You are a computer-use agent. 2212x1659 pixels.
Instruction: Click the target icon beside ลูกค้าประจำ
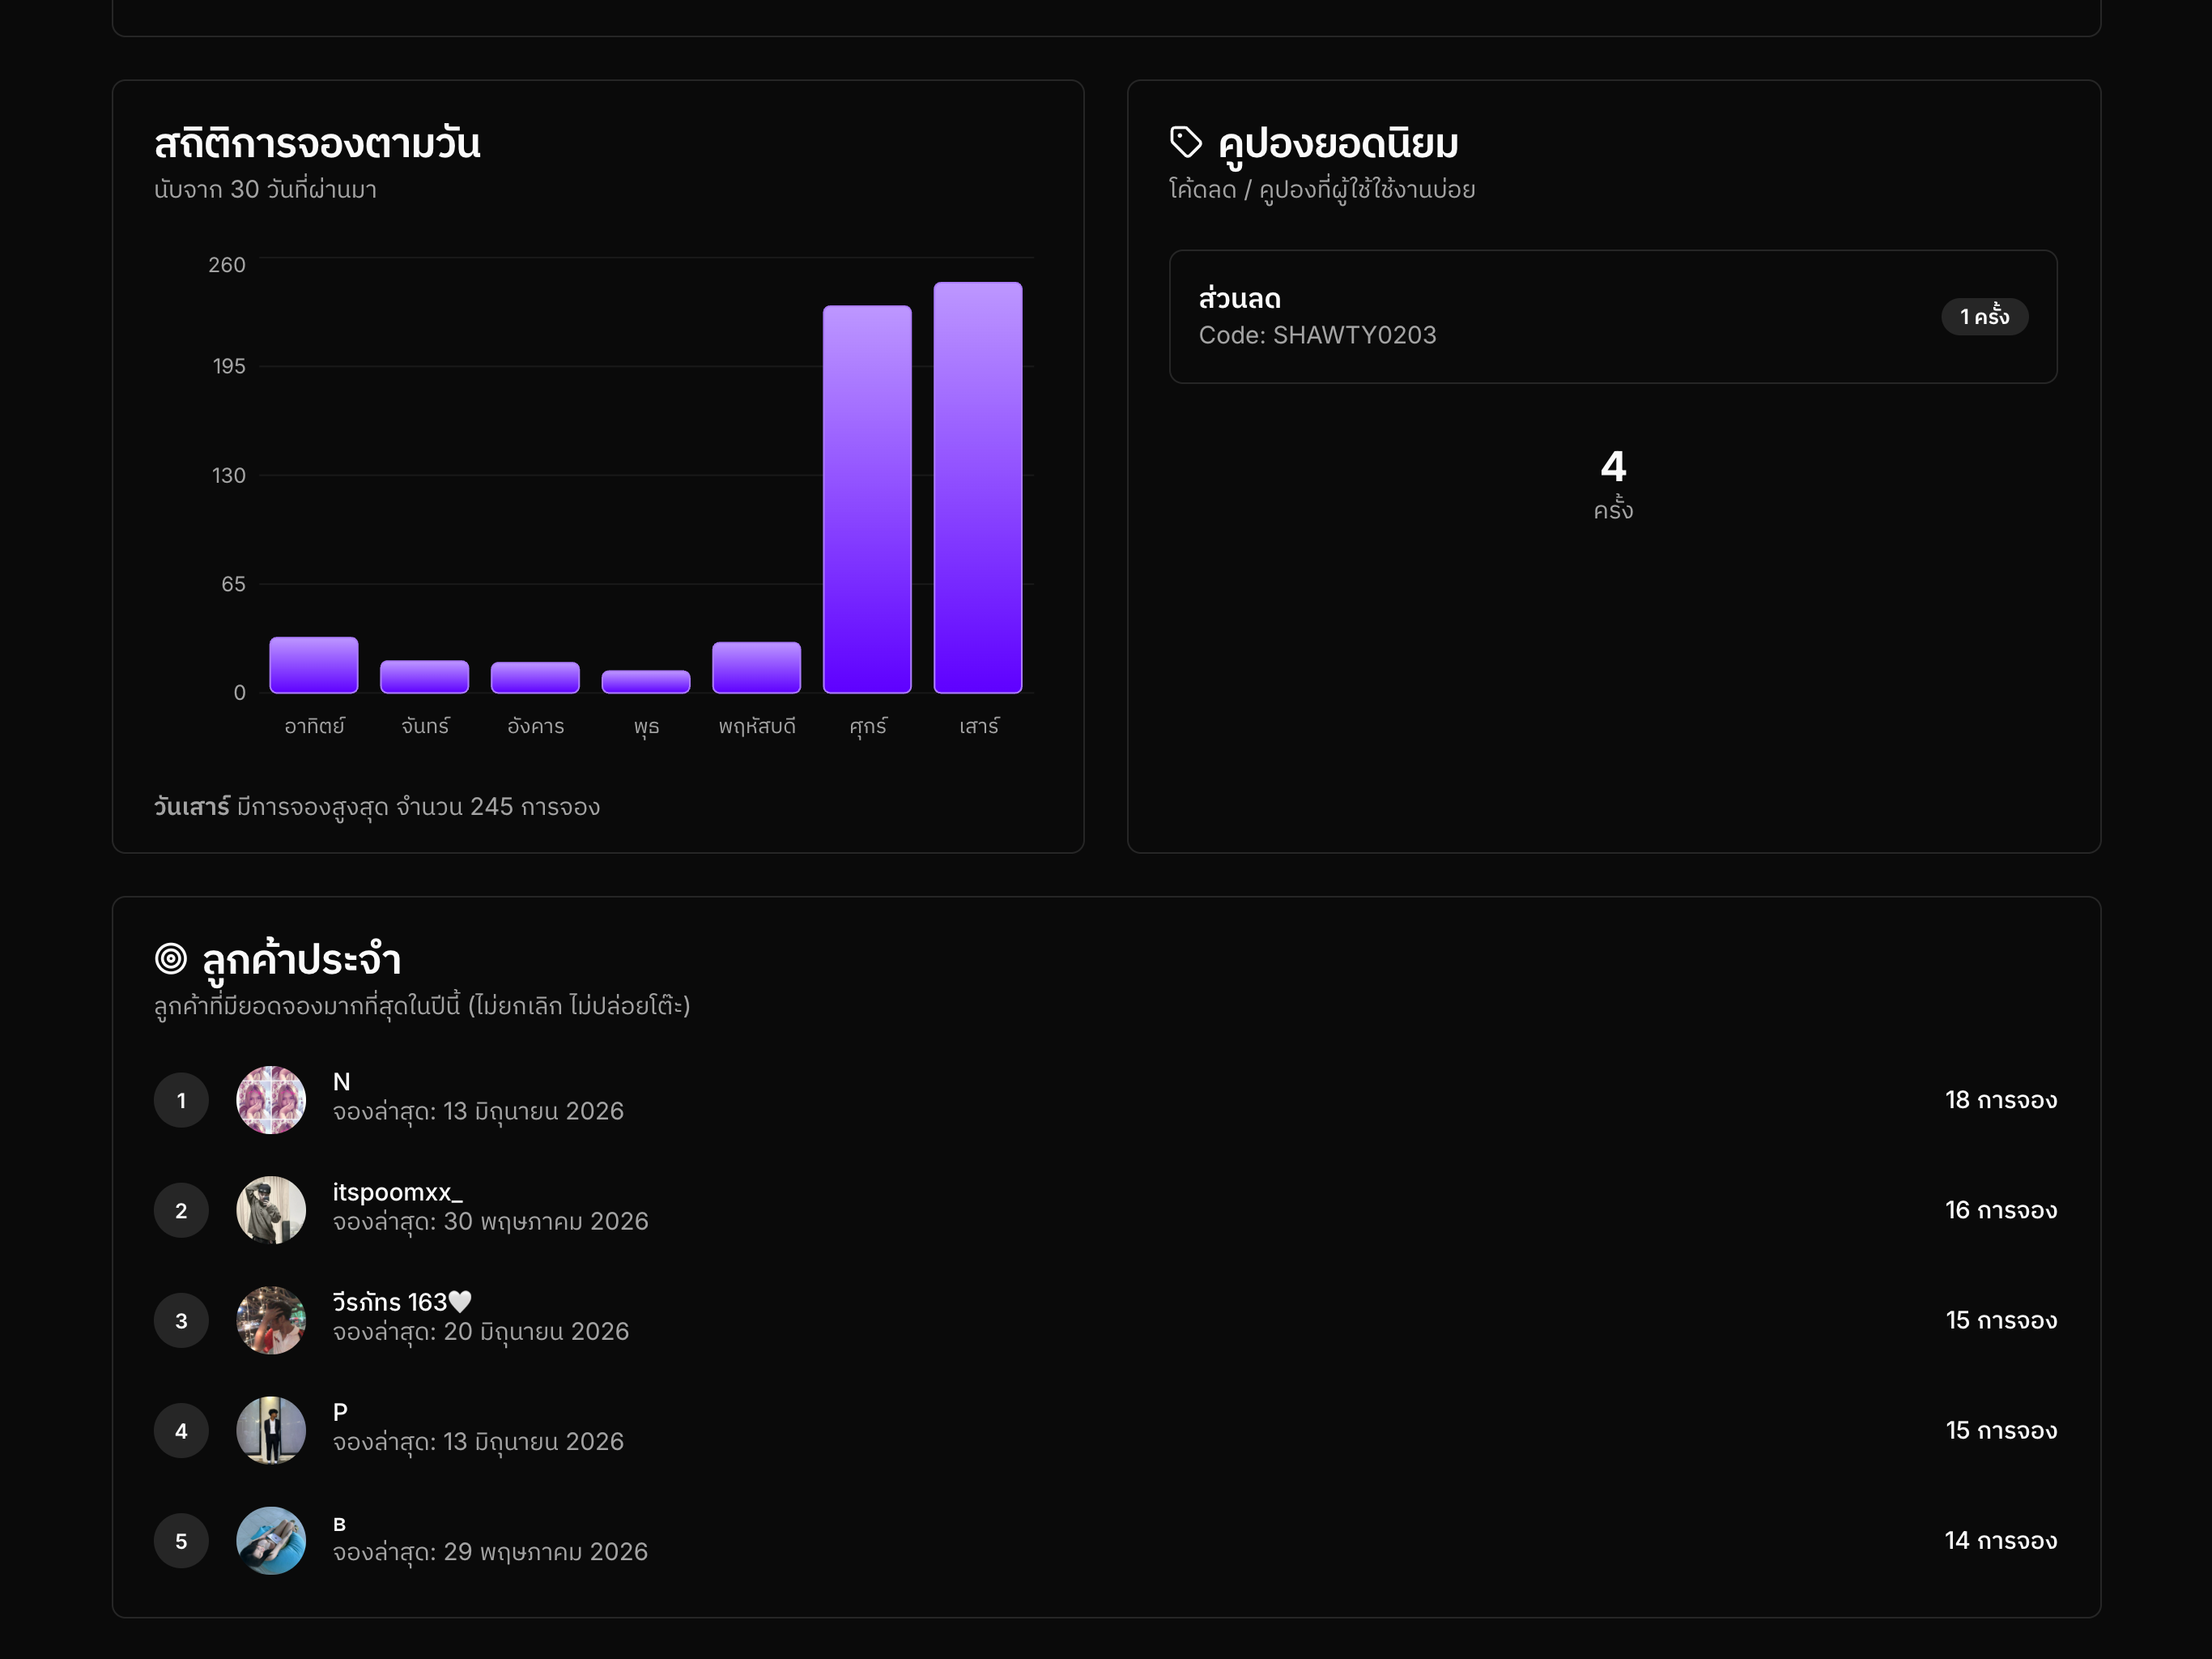[171, 957]
